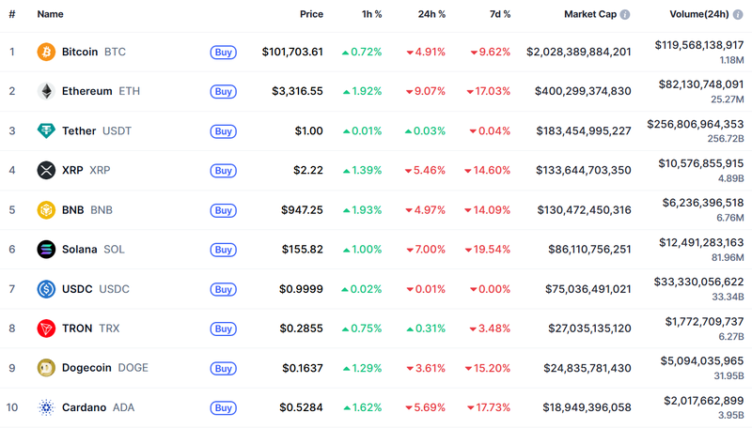This screenshot has height=428, width=752.
Task: Click the Cardano logo icon
Action: pos(46,407)
